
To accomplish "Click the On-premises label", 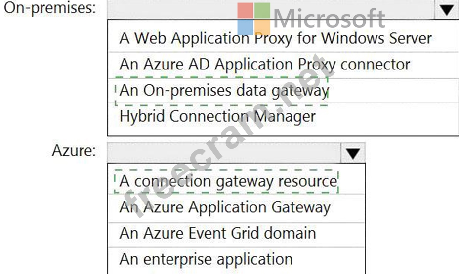I will pos(50,8).
